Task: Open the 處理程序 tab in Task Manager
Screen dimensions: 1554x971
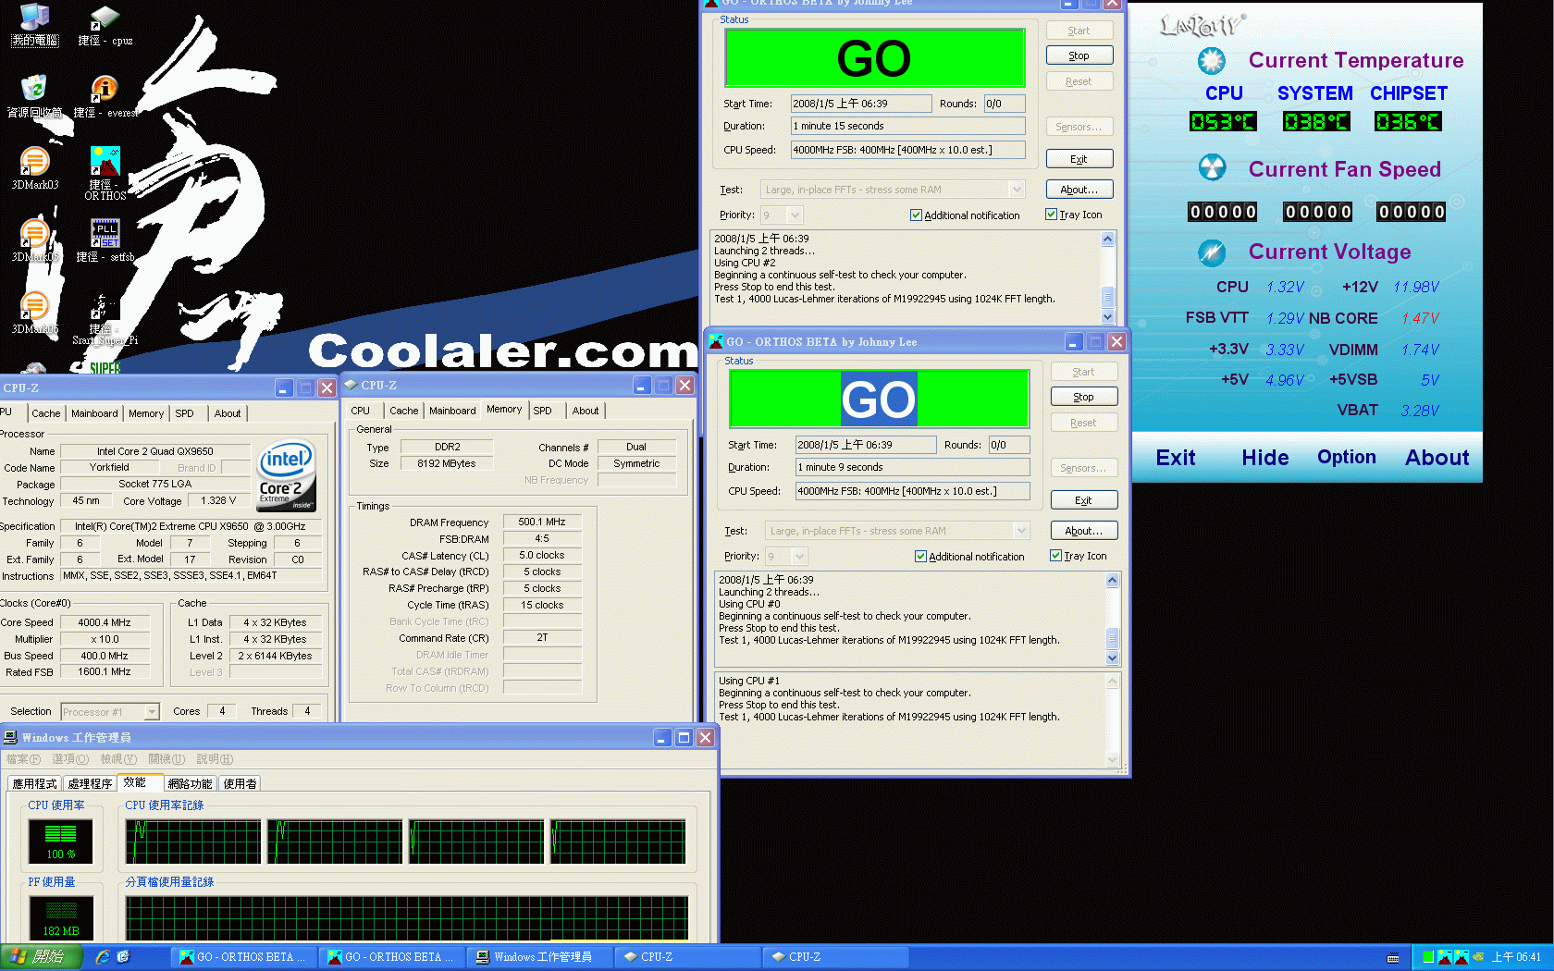Action: (x=90, y=783)
